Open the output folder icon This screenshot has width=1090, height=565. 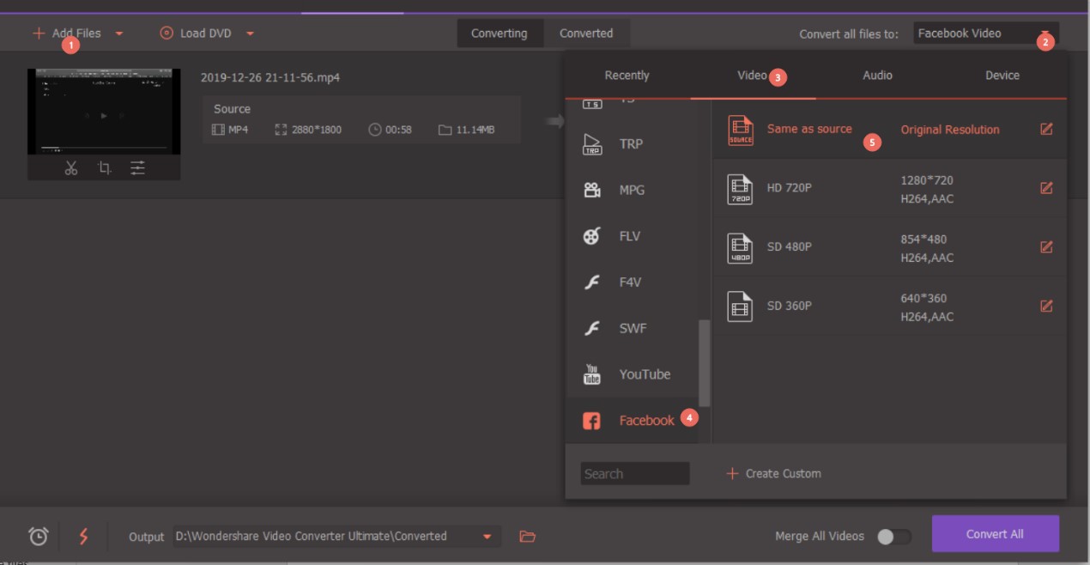click(x=528, y=537)
